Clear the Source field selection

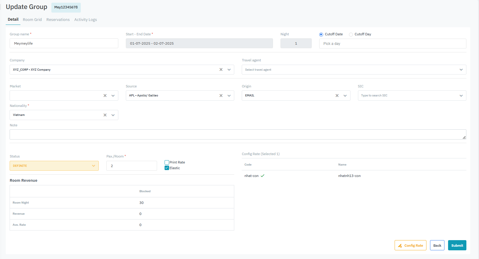221,96
